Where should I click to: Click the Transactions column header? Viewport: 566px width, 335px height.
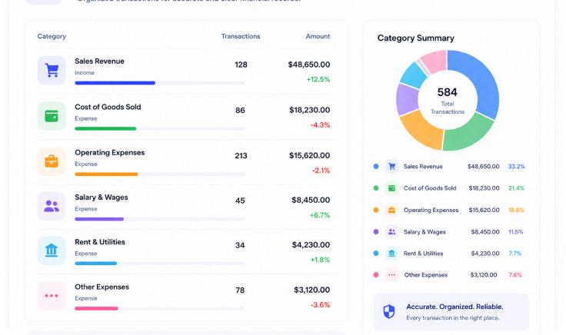click(x=241, y=36)
